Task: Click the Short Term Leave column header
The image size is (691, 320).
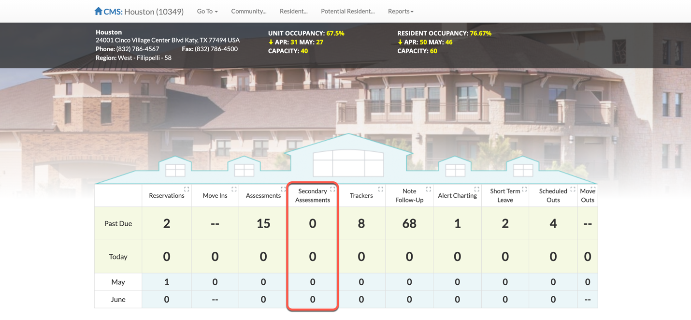Action: [x=505, y=195]
